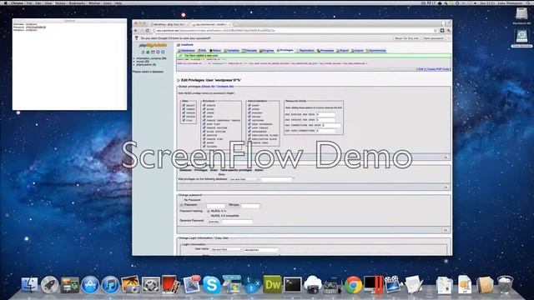Focus the MAX QUERIES PER HOUR field
This screenshot has width=534, height=300.
[325, 115]
